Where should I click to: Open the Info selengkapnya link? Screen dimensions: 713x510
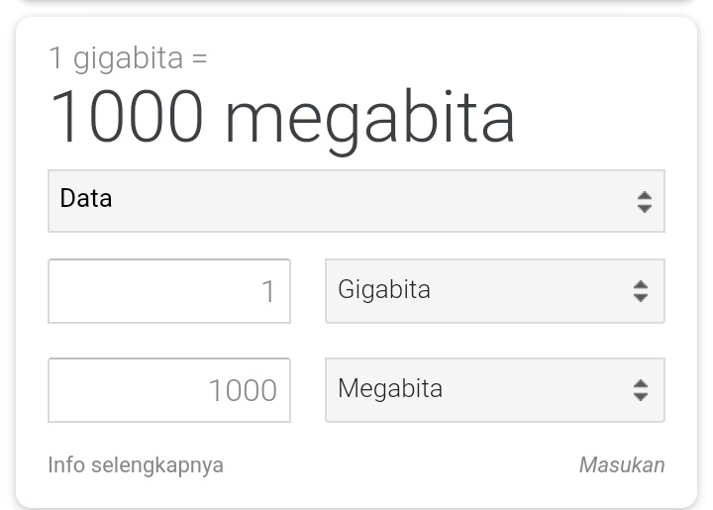(x=136, y=464)
